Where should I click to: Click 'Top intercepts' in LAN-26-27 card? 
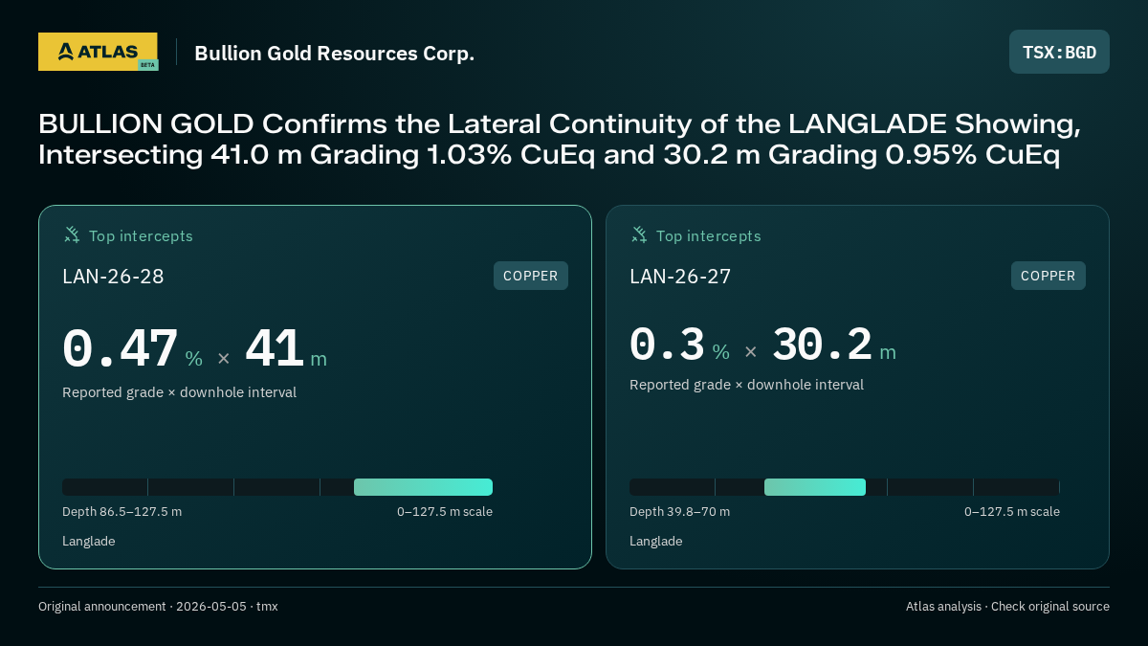point(708,236)
